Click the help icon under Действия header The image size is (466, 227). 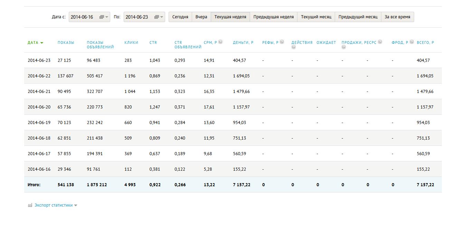point(293,47)
